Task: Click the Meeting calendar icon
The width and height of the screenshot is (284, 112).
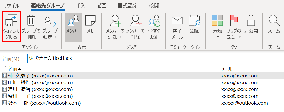Action: click(x=194, y=20)
